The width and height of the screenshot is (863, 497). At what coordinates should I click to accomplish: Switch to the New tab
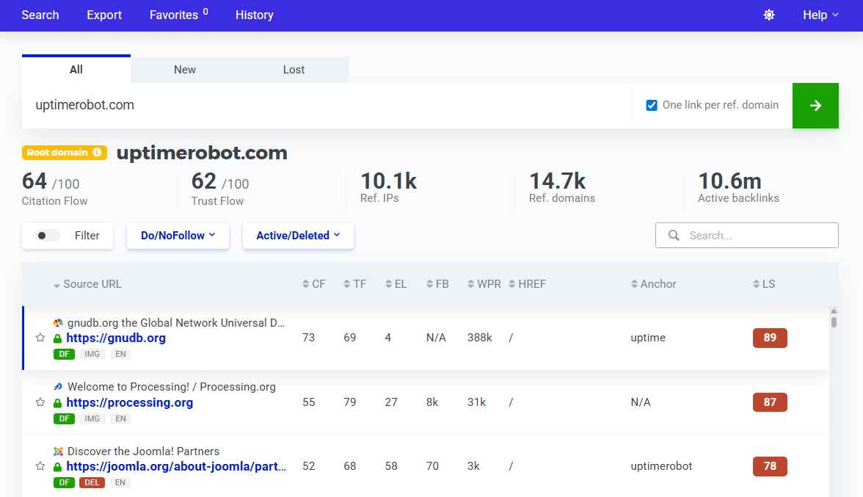184,69
